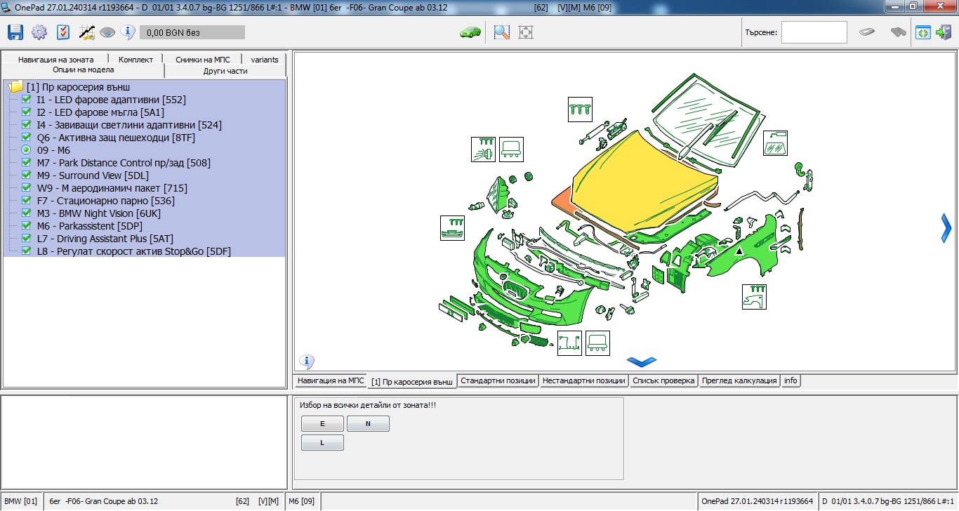Toggle M6 - Parkassistent [5DP] checkbox
The height and width of the screenshot is (511, 959).
point(27,226)
